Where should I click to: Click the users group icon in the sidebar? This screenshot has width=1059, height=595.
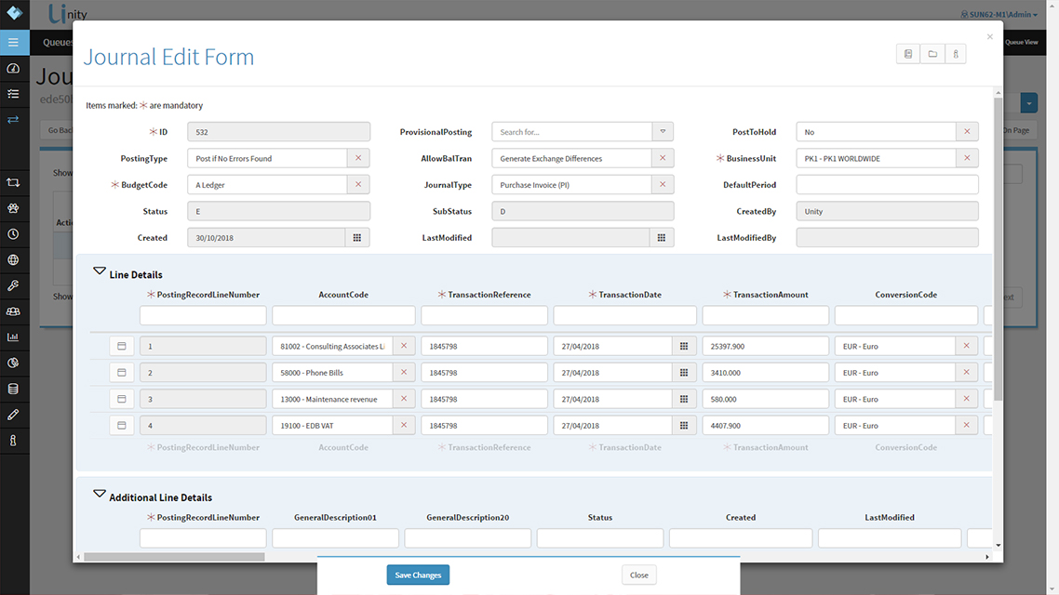[x=13, y=311]
